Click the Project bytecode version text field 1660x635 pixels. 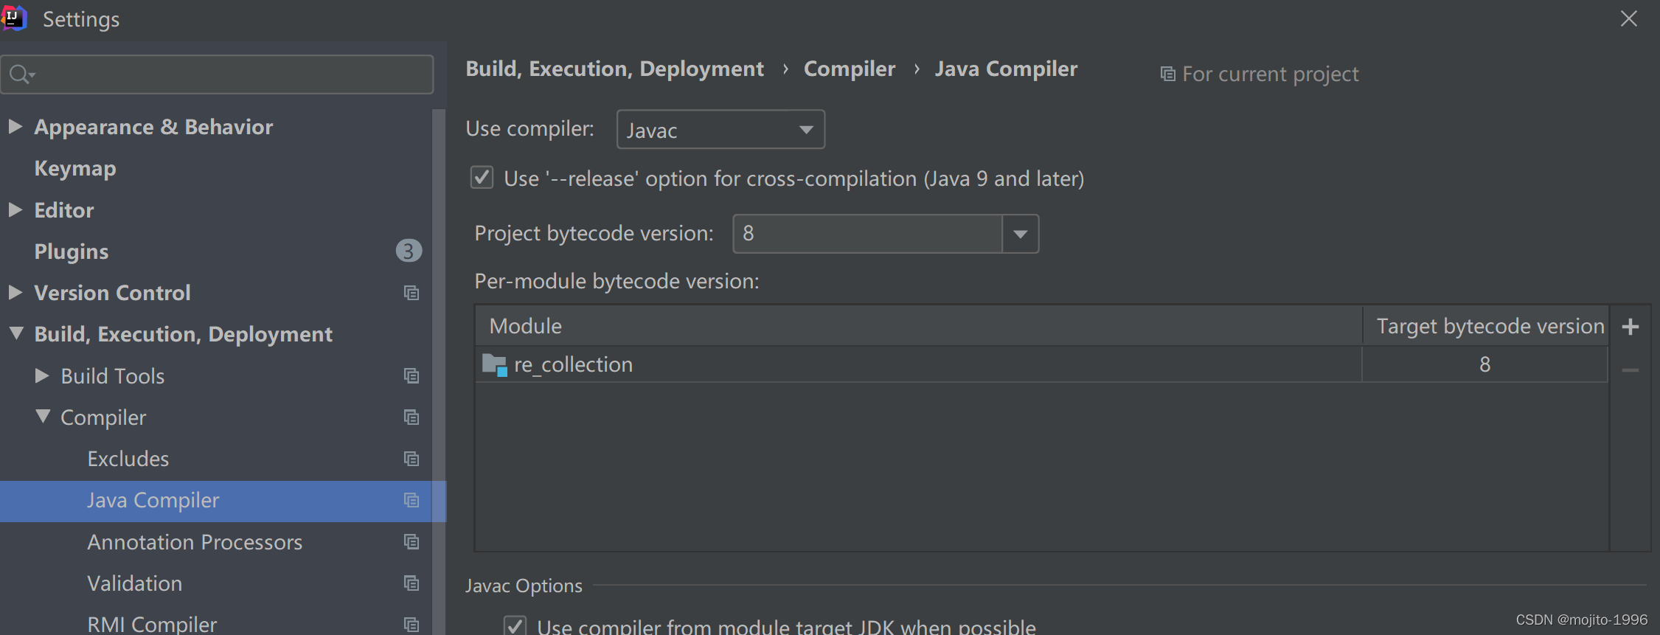867,234
